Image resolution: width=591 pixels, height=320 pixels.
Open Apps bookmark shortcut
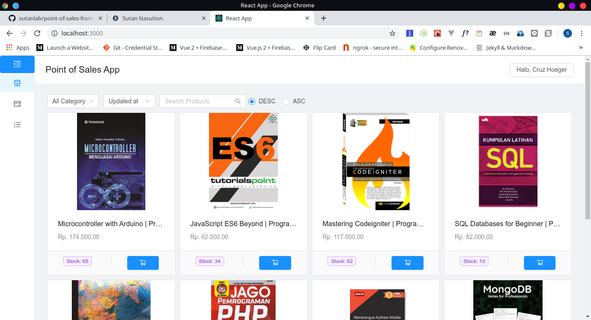(x=18, y=48)
